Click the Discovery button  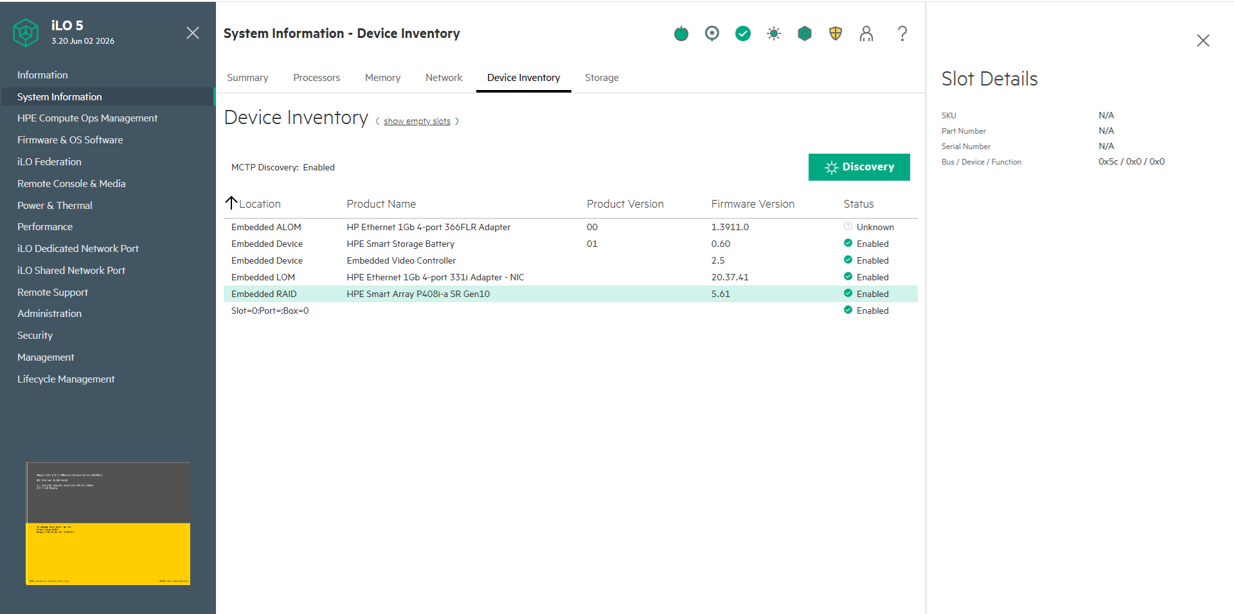click(x=859, y=167)
